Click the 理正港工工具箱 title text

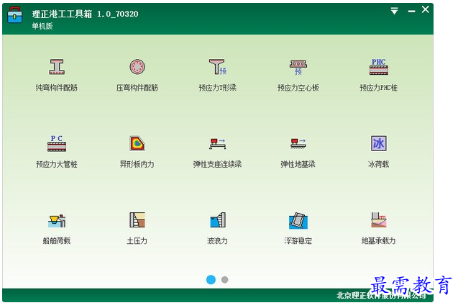click(62, 14)
